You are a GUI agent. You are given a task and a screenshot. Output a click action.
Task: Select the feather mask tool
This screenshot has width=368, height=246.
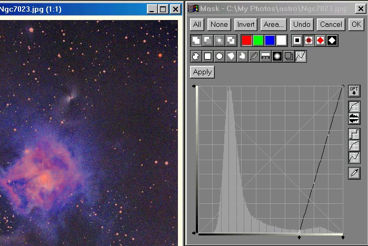(254, 56)
